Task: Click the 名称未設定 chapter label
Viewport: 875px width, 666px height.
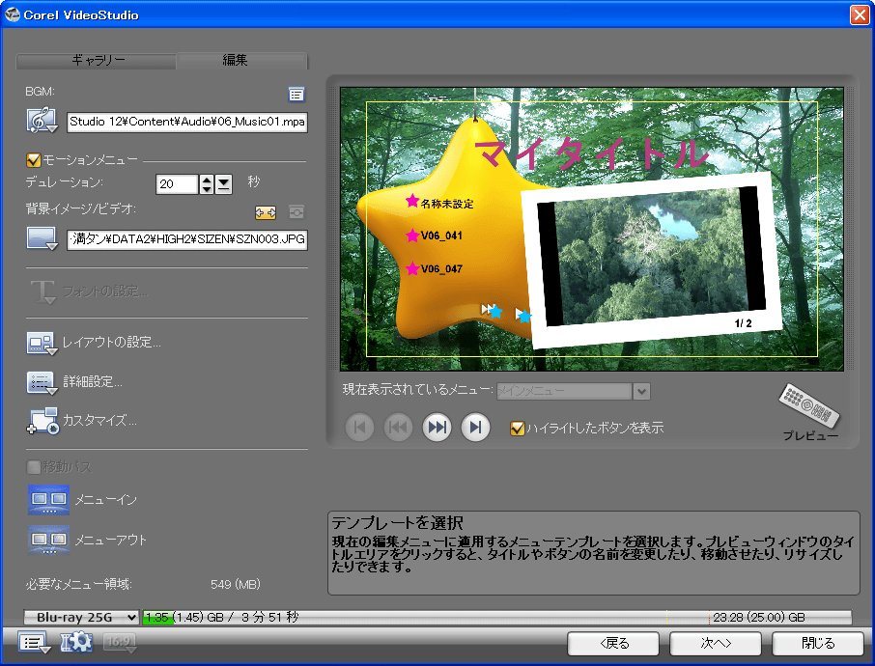Action: tap(447, 205)
